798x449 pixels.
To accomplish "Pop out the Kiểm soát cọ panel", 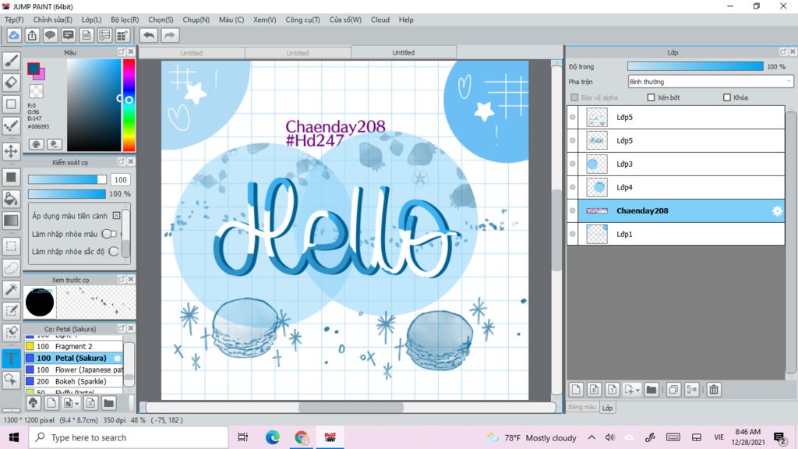I will (121, 161).
